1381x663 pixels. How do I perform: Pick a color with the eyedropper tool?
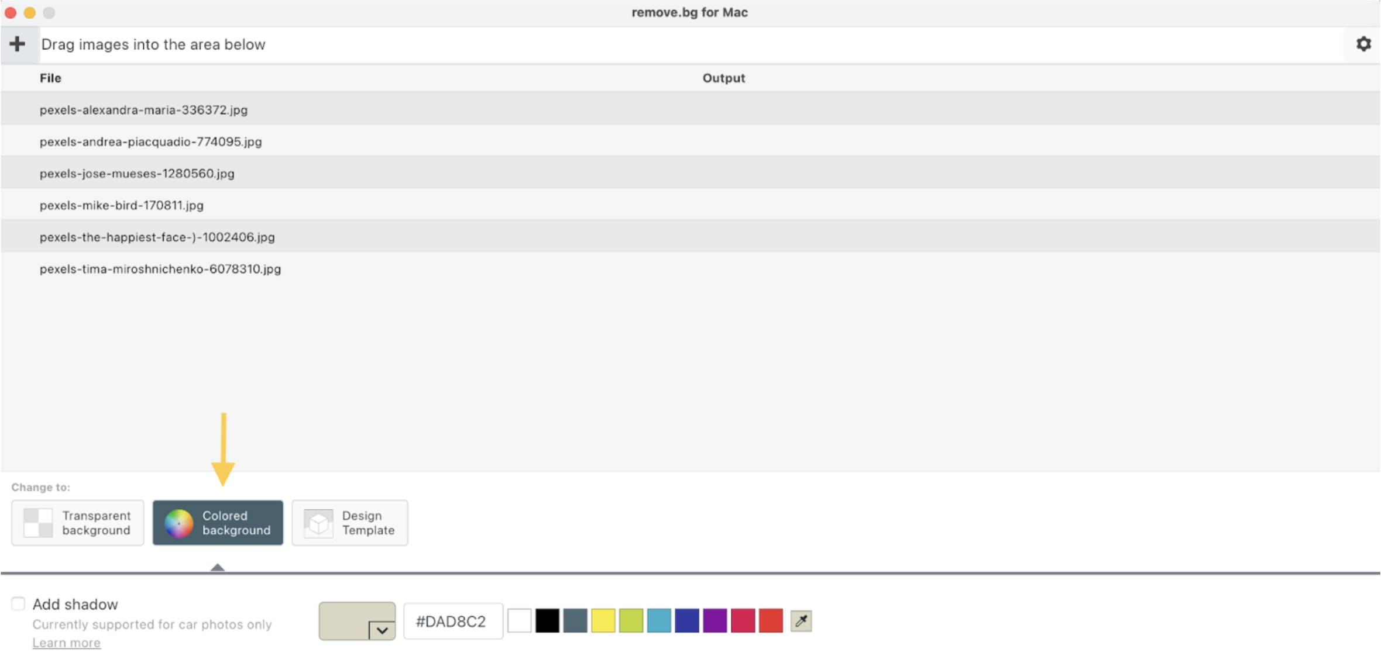[801, 621]
